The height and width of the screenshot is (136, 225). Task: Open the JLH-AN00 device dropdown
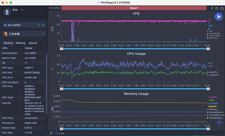[24, 25]
